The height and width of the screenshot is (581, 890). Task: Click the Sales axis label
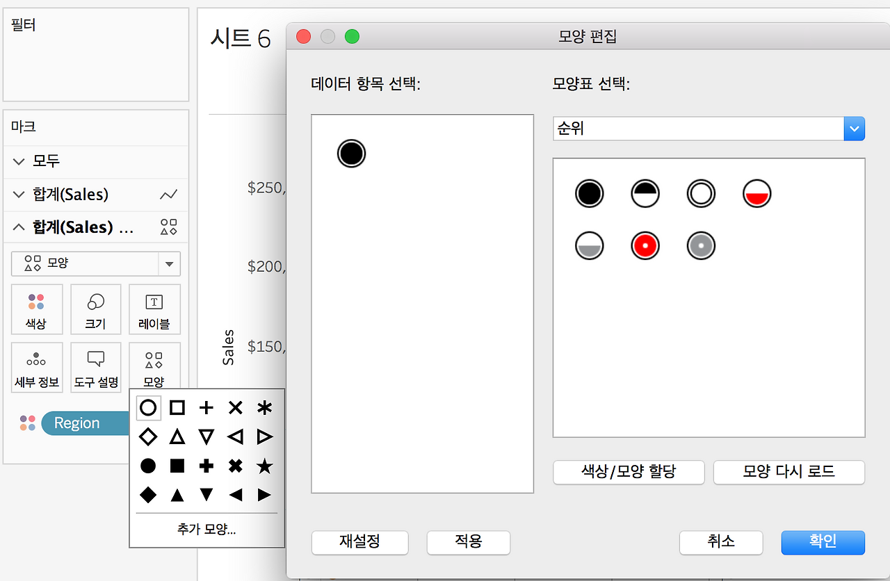click(228, 347)
